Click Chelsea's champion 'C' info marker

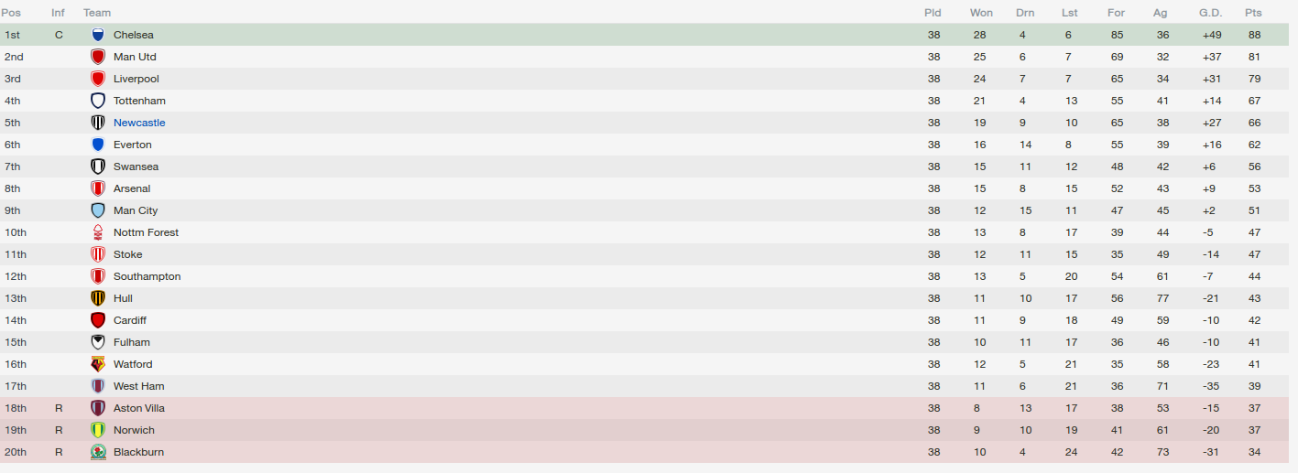[x=59, y=35]
